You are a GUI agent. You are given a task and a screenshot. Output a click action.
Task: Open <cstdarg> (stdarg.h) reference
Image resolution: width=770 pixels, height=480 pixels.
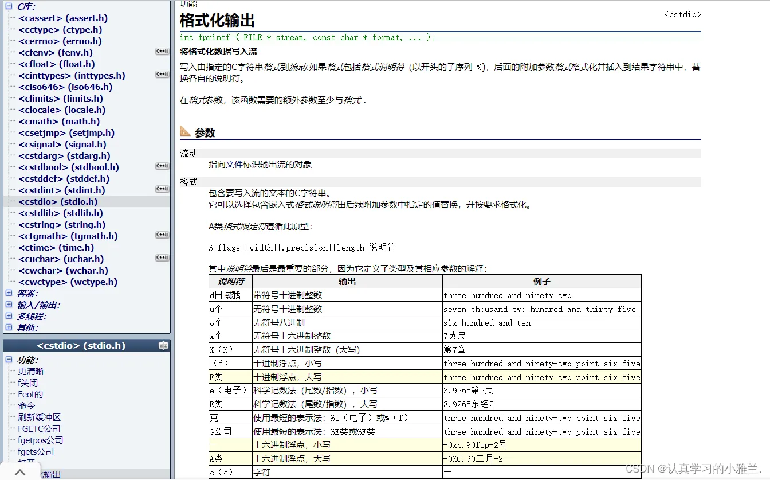tap(64, 156)
